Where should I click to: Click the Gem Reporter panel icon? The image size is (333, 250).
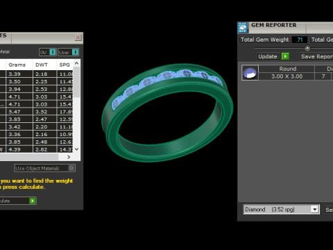243,28
